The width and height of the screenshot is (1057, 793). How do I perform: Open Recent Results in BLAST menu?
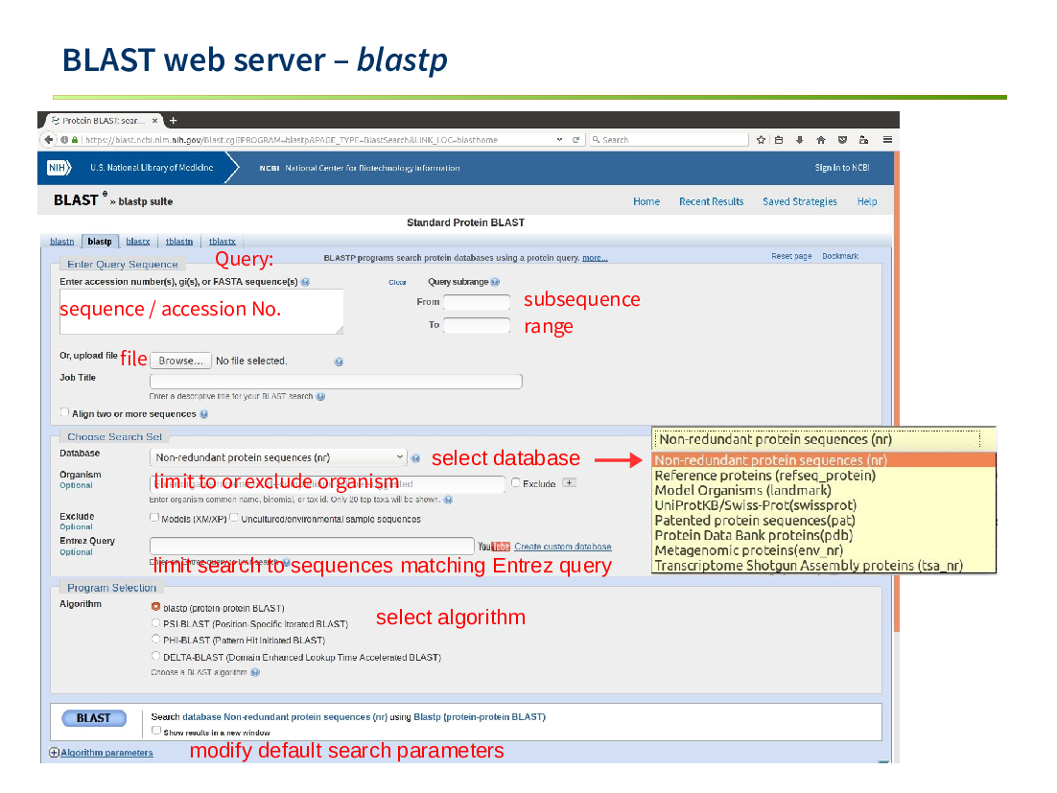point(711,201)
